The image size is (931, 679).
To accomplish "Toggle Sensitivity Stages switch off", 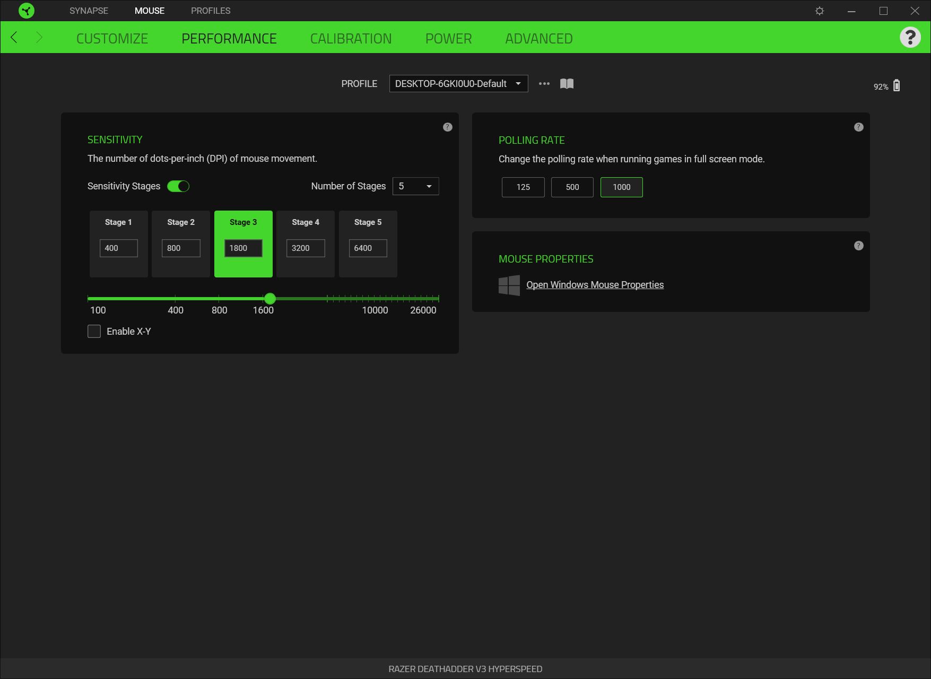I will [x=178, y=186].
